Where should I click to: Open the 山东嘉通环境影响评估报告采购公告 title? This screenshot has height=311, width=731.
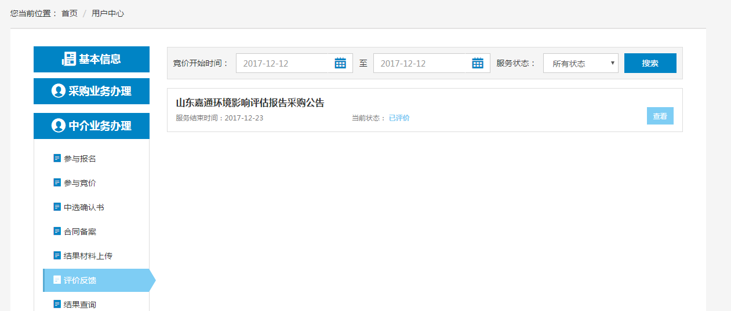click(x=250, y=103)
